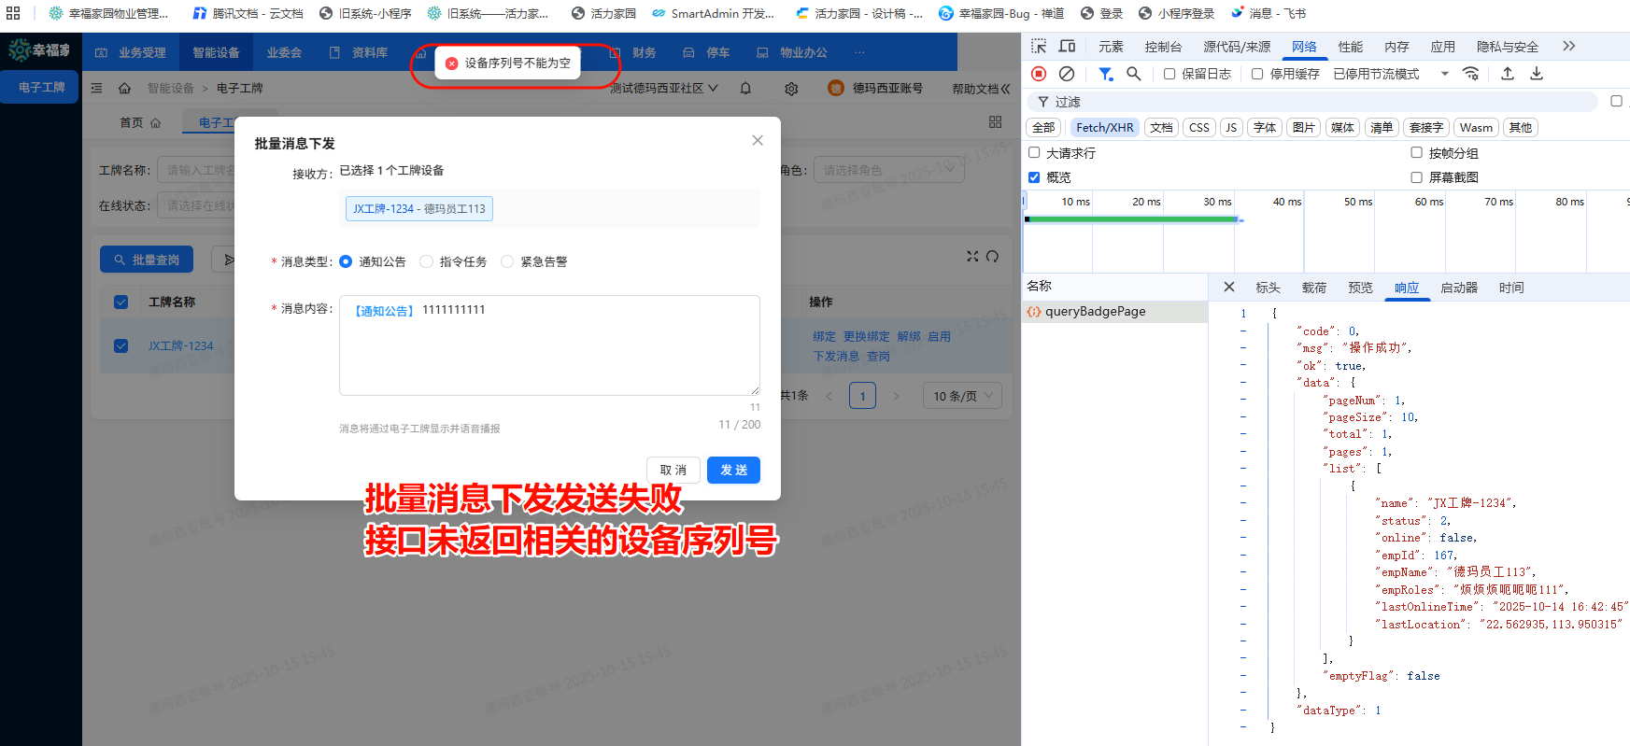1630x746 pixels.
Task: Open the throttling mode dropdown arrow
Action: [1445, 74]
